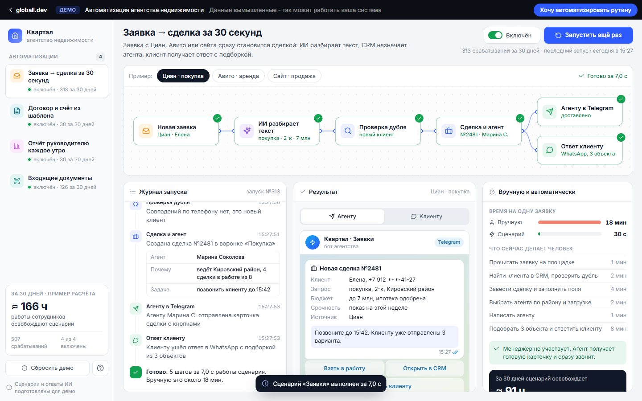Click the Агенту в Telegram journal step icon
Screen dimensions: 642x401
click(136, 309)
